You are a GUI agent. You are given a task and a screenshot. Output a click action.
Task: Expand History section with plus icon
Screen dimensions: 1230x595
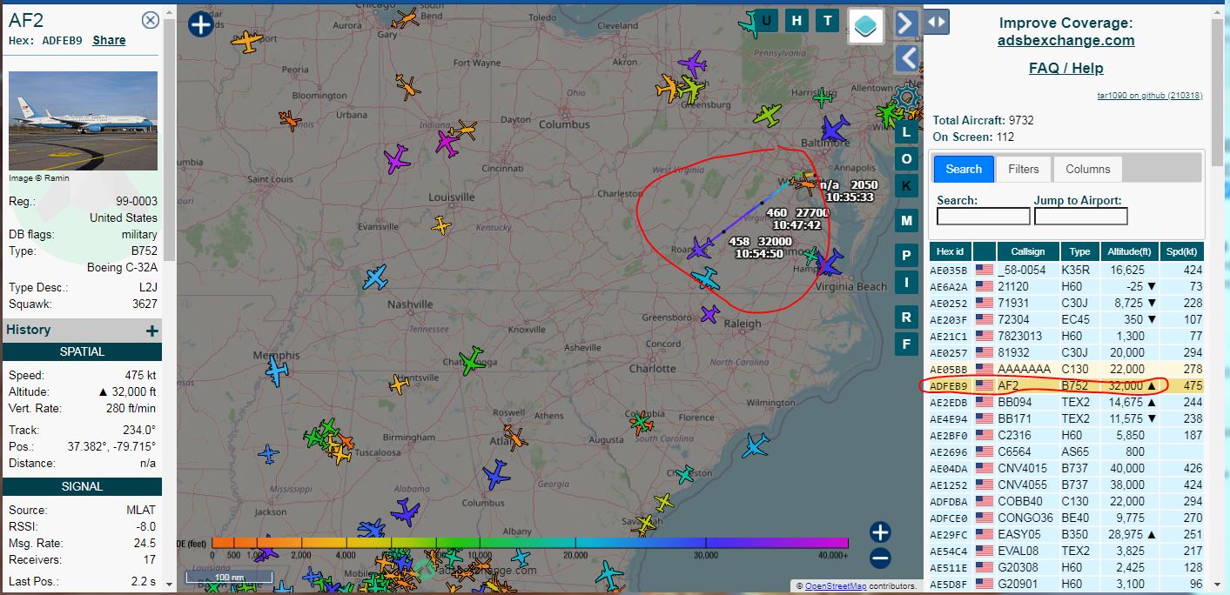(152, 331)
